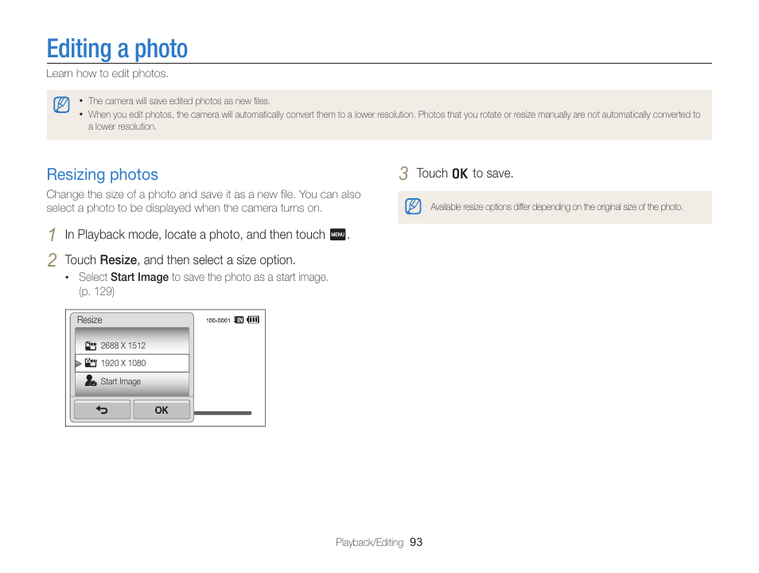
Task: Click the note icon in top info box
Action: point(61,104)
